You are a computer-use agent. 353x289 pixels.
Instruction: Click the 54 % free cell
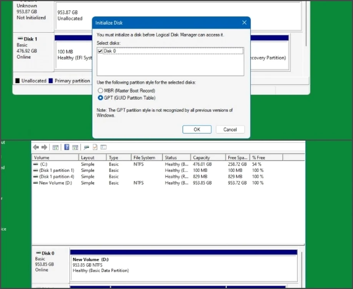pyautogui.click(x=256, y=164)
